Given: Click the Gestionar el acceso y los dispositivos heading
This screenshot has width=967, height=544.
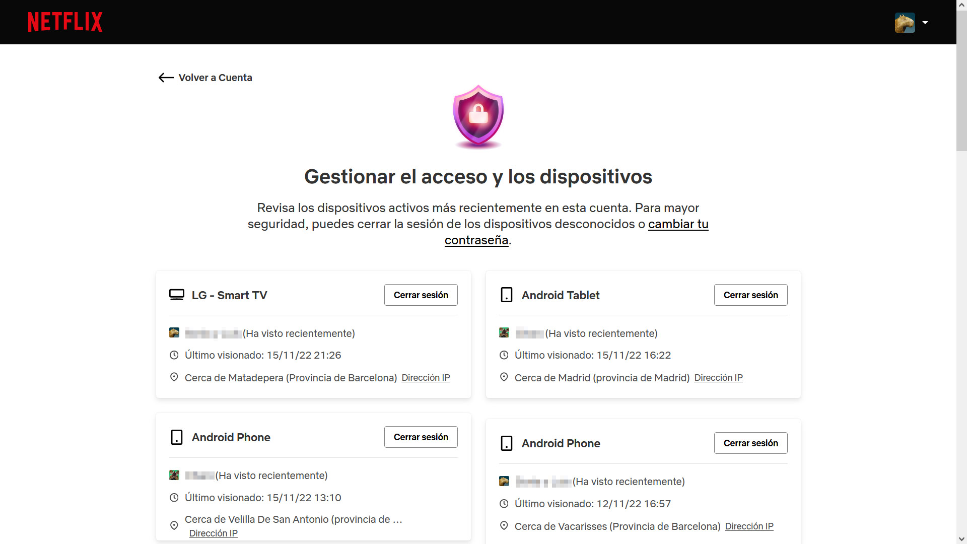Looking at the screenshot, I should 478,177.
